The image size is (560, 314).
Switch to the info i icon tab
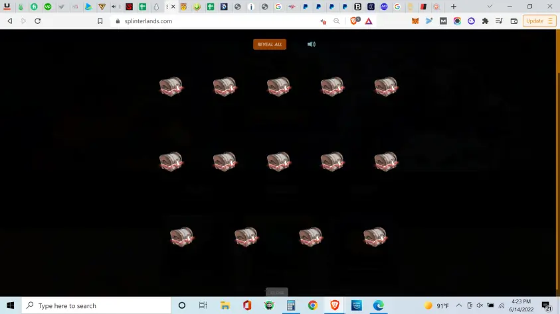pos(251,7)
